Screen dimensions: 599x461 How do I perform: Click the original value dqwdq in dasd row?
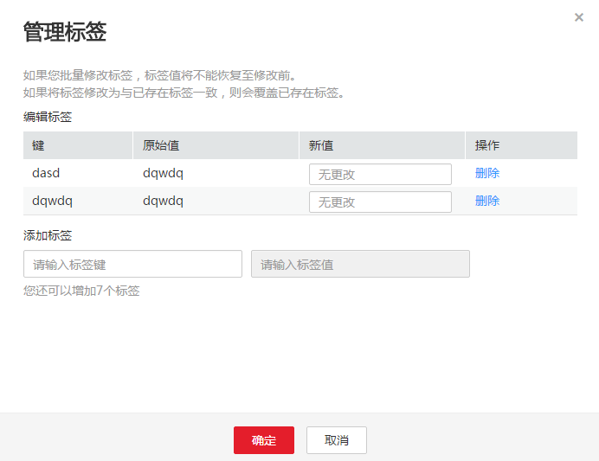(x=163, y=173)
